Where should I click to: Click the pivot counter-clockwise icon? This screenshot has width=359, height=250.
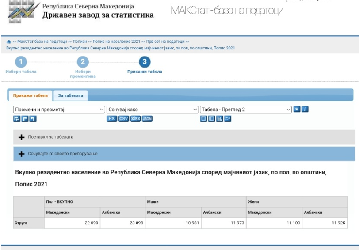[33, 119]
